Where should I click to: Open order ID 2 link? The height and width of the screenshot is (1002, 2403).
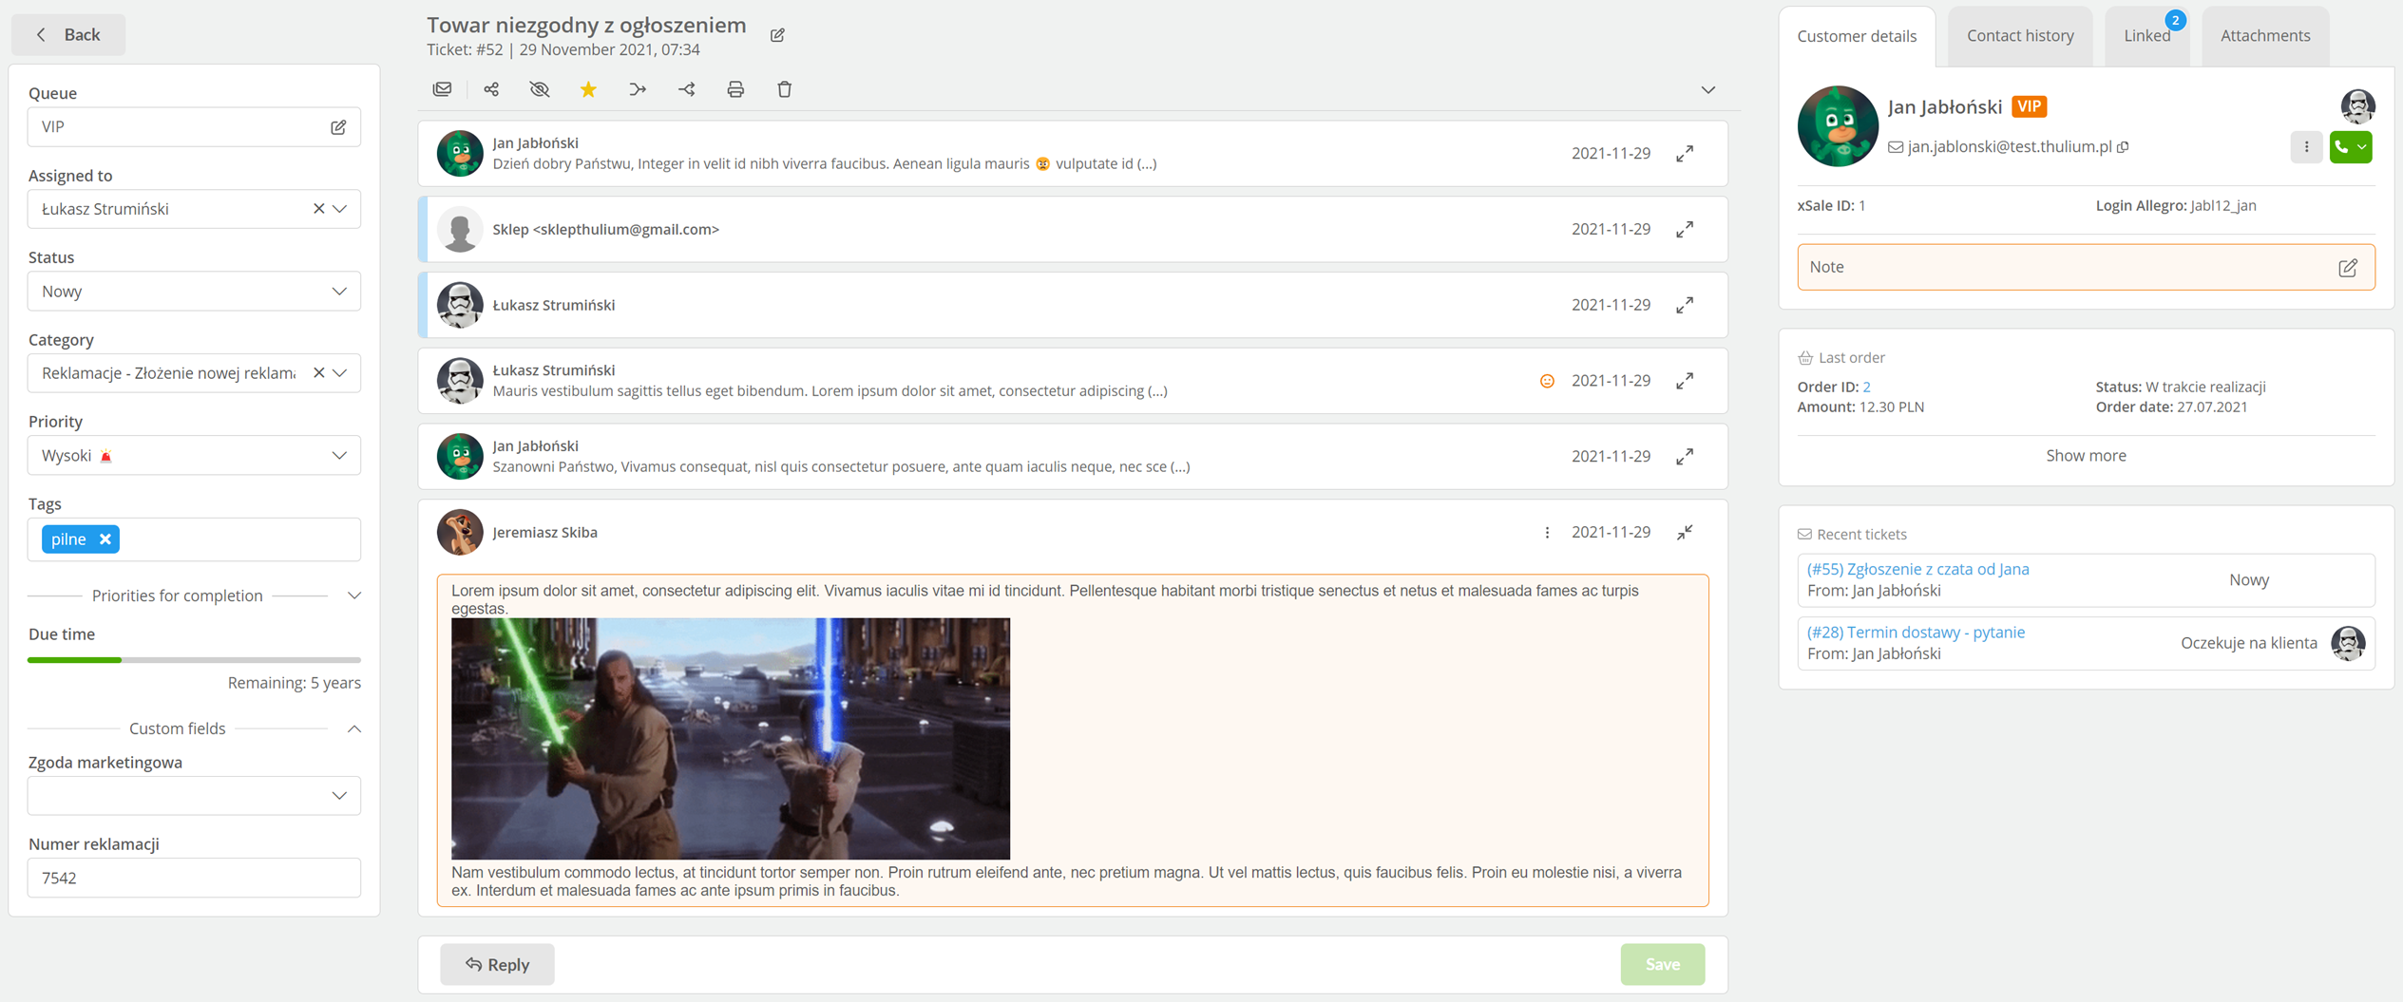(1866, 387)
